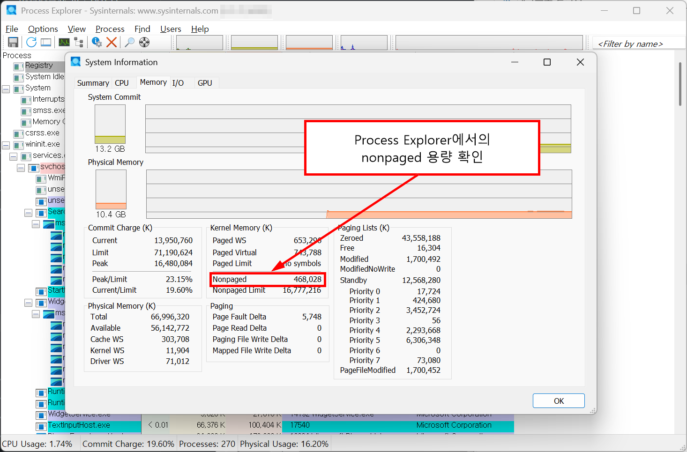Click the CPU usage mini graph in the toolbar

200,43
